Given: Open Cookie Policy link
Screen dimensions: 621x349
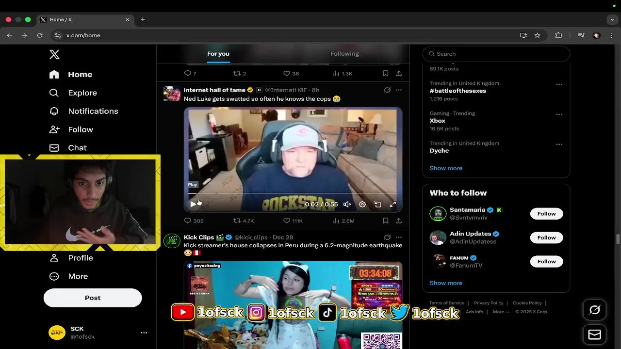Looking at the screenshot, I should [x=527, y=303].
